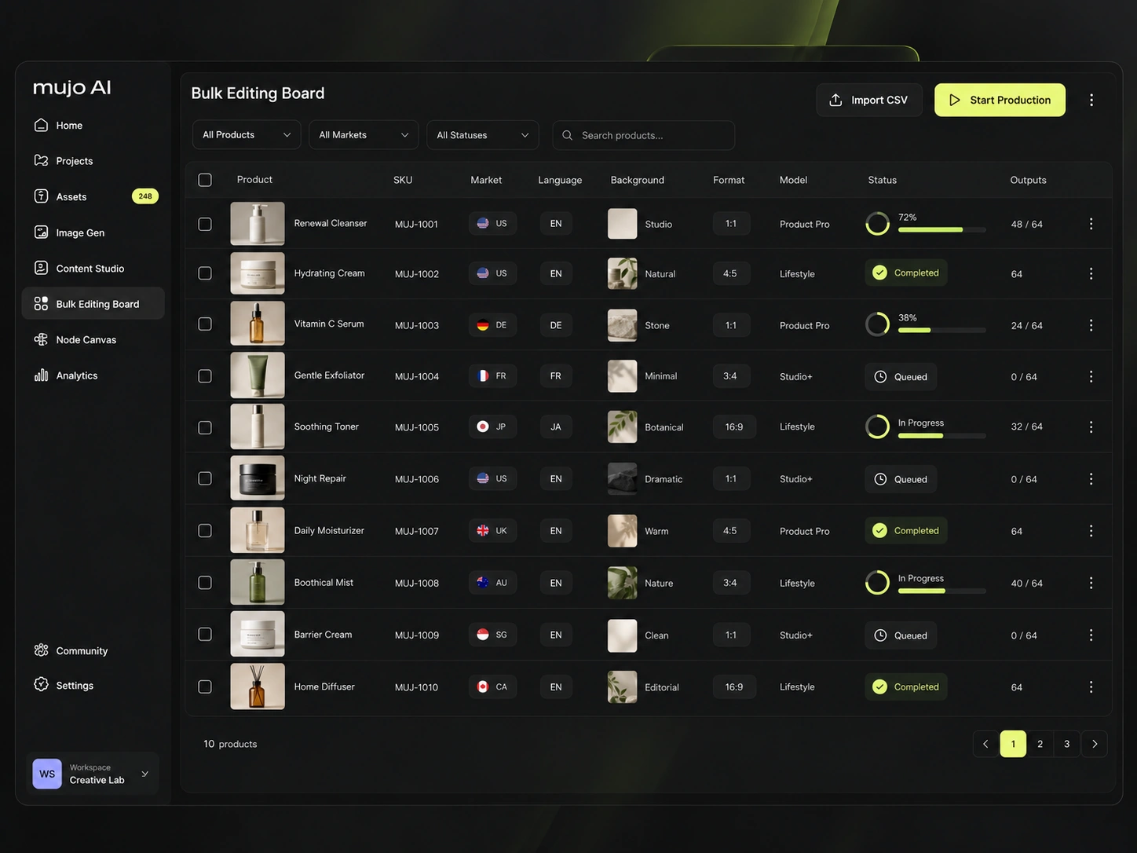Viewport: 1137px width, 853px height.
Task: Click the Node Canvas icon
Action: coord(41,339)
